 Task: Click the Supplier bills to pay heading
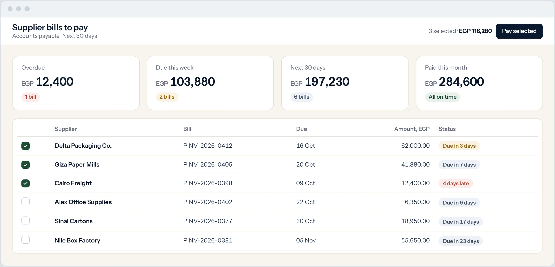click(x=50, y=27)
